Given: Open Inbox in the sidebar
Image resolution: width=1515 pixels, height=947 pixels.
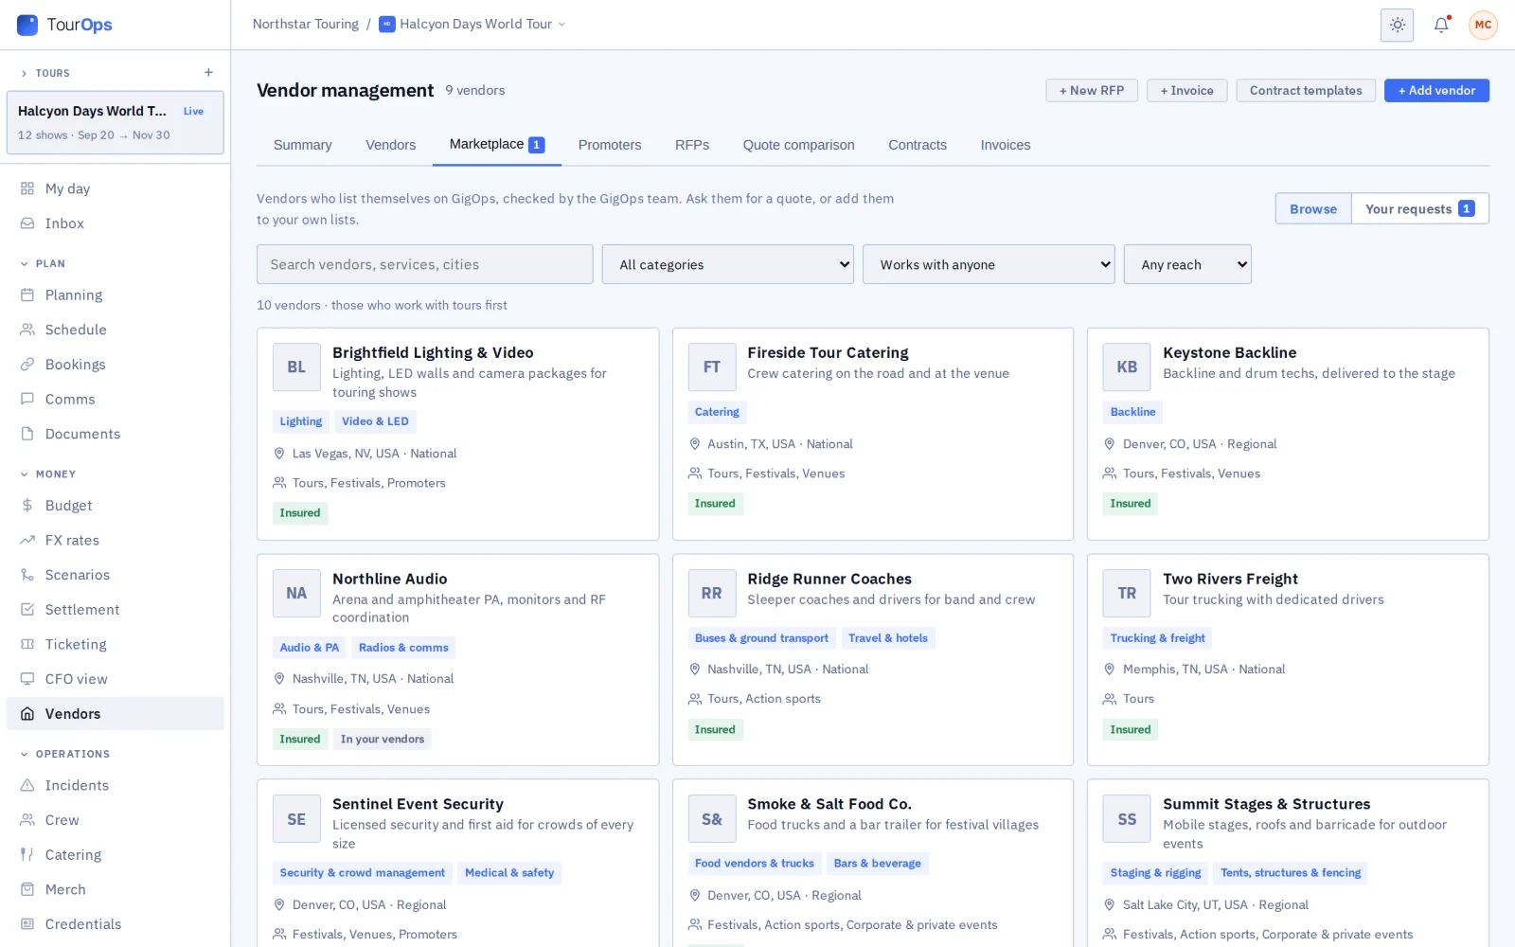Looking at the screenshot, I should 116,223.
